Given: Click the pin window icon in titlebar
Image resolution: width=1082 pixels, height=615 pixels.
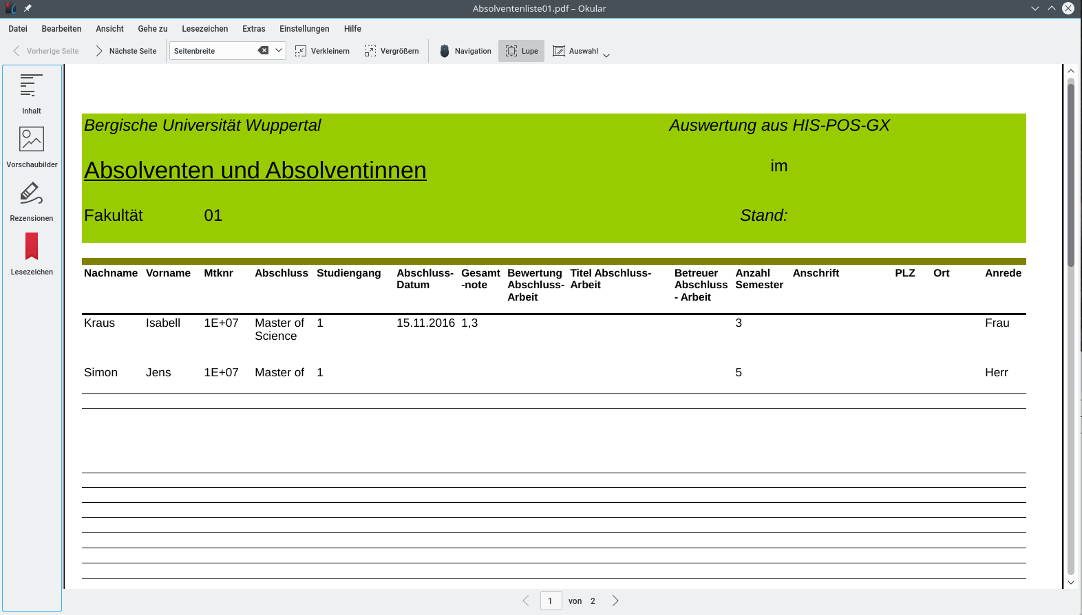Looking at the screenshot, I should click(x=28, y=8).
